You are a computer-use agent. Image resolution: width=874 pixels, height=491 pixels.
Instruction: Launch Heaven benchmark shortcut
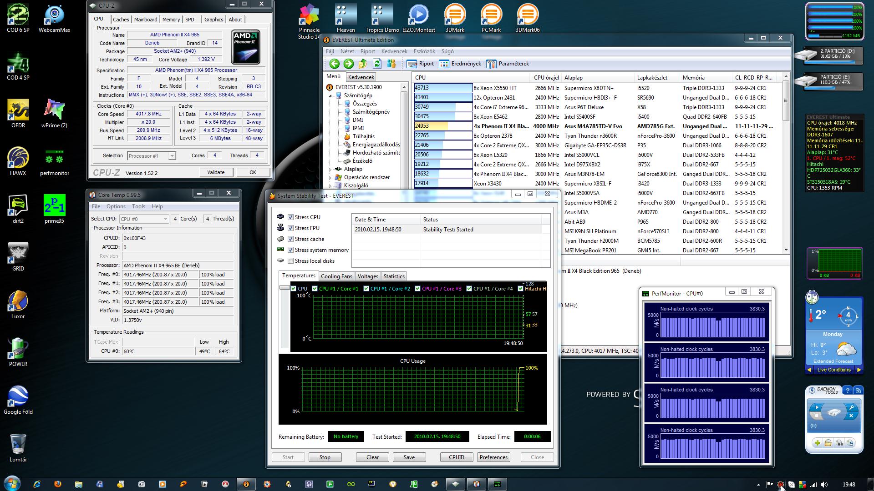point(346,18)
